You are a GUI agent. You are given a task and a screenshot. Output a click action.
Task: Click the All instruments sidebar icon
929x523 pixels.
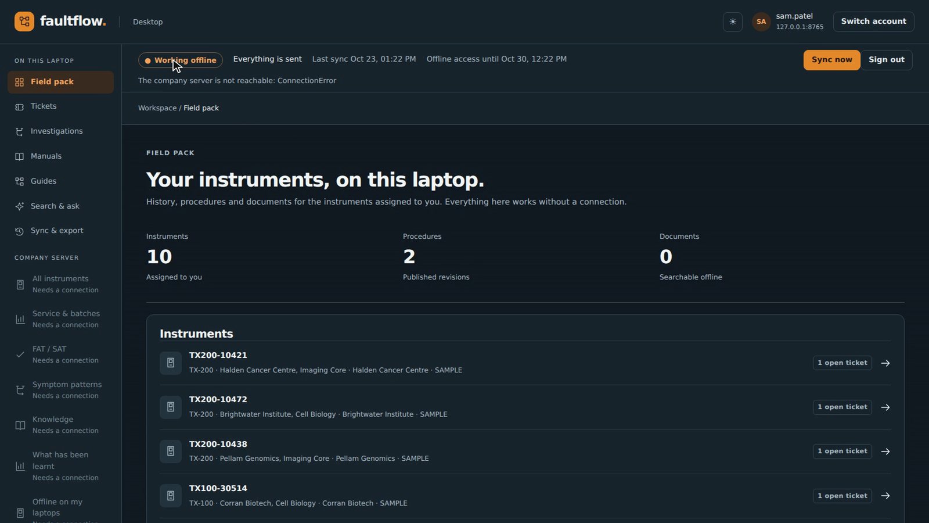[20, 285]
